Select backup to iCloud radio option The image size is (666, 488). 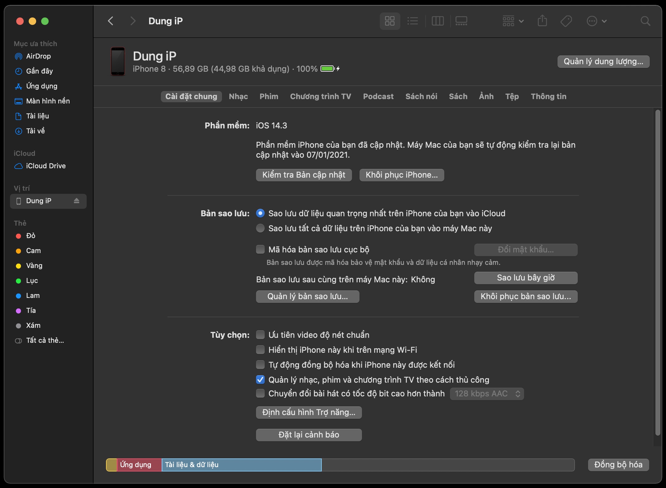coord(260,213)
